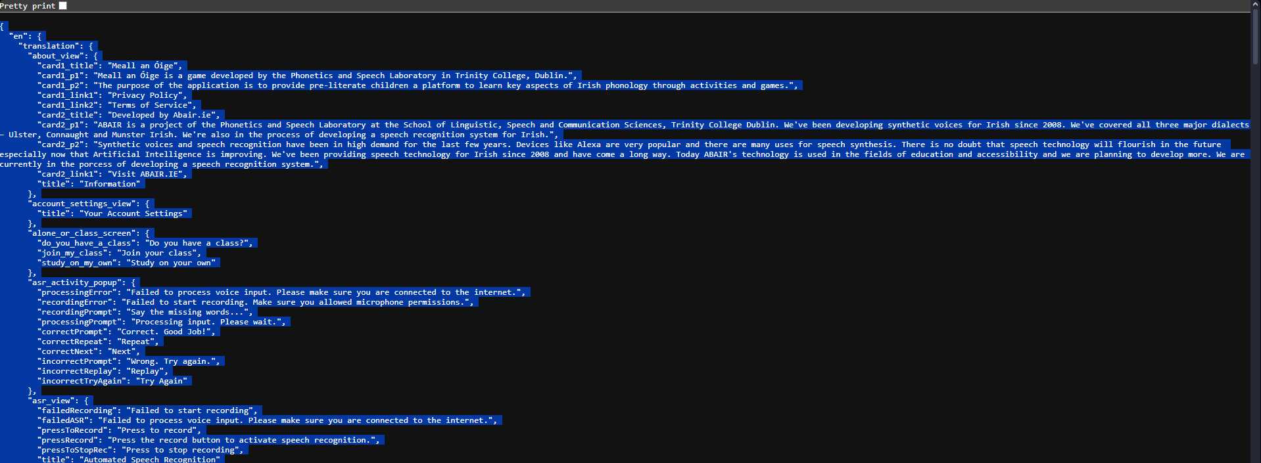
Task: Click the "Pretty print" label text
Action: pos(28,6)
